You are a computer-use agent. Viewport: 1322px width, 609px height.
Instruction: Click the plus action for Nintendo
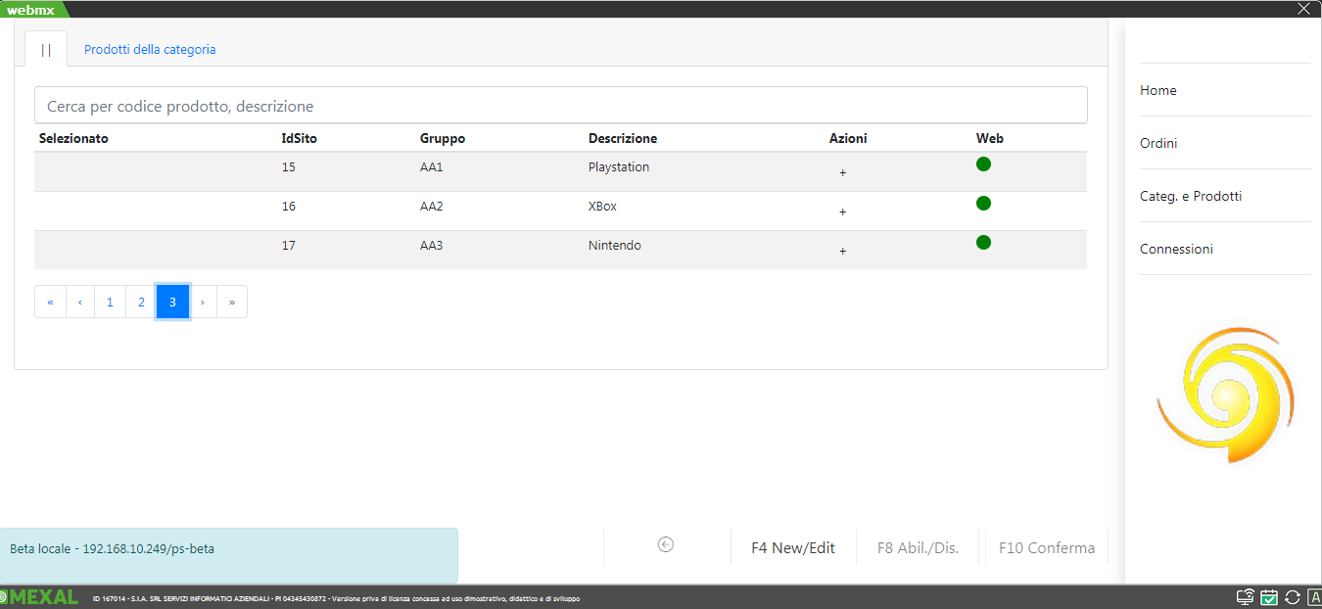click(842, 252)
